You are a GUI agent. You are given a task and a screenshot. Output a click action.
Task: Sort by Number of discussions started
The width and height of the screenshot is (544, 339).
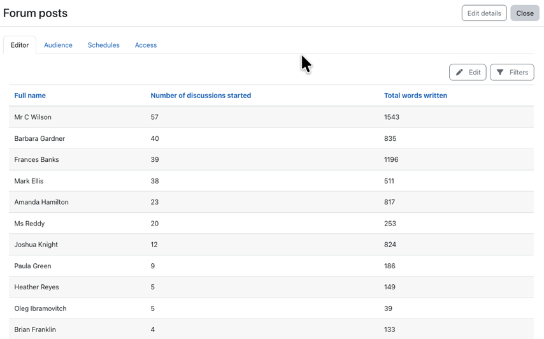(201, 96)
